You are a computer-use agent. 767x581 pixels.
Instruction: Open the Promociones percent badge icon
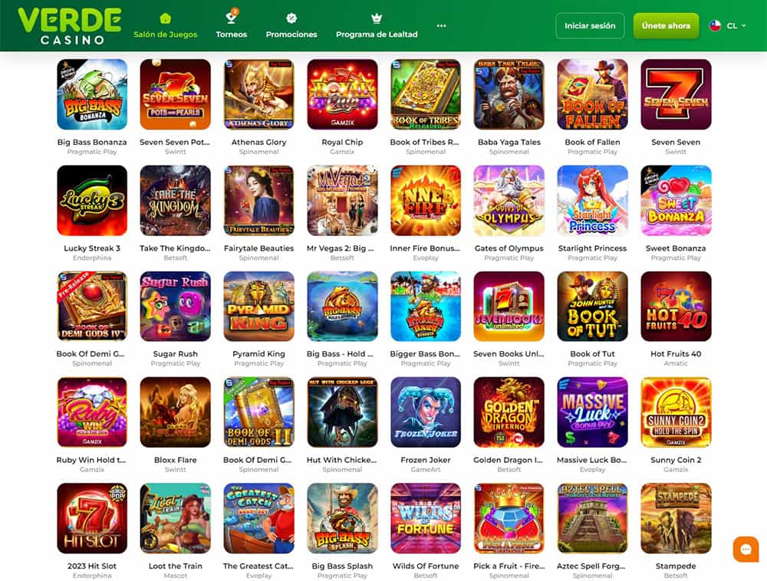[x=291, y=18]
